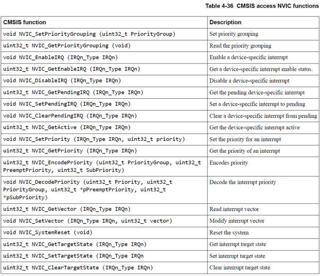323x276 pixels.
Task: Click the 'Reset the system' description
Action: (x=229, y=233)
